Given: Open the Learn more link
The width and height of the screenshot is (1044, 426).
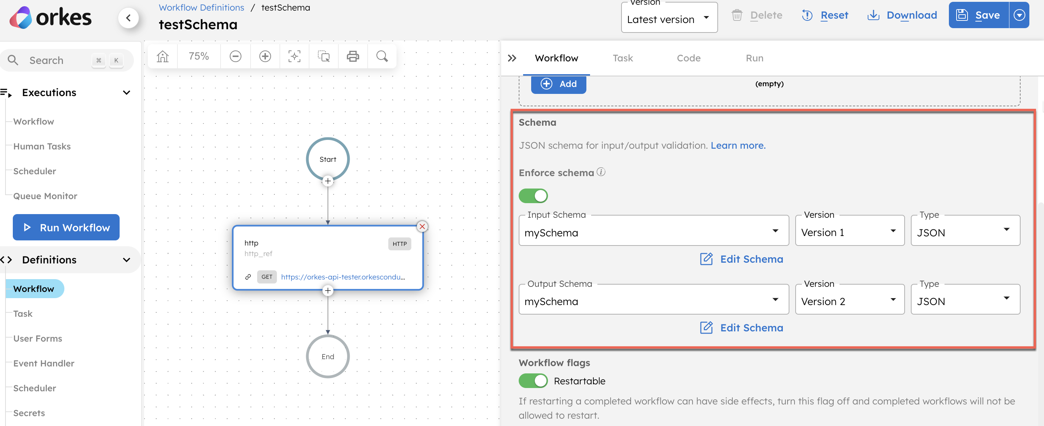Looking at the screenshot, I should click(738, 145).
